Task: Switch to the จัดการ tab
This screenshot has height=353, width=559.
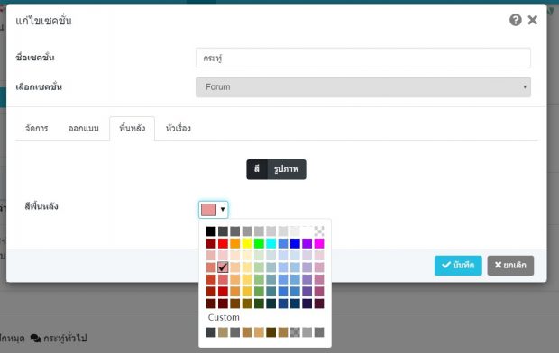Action: click(x=36, y=128)
